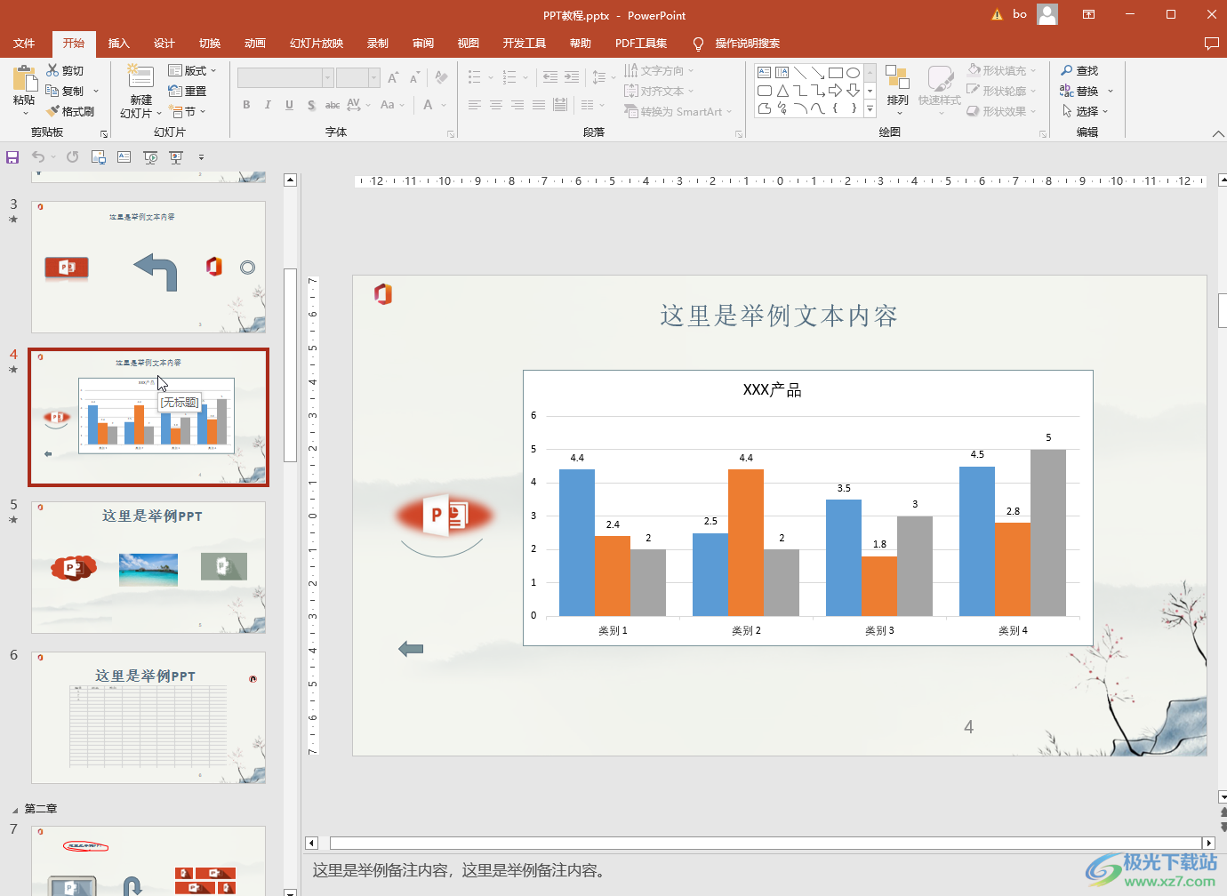
Task: Select the triangle shape in shapes gallery
Action: [x=782, y=91]
